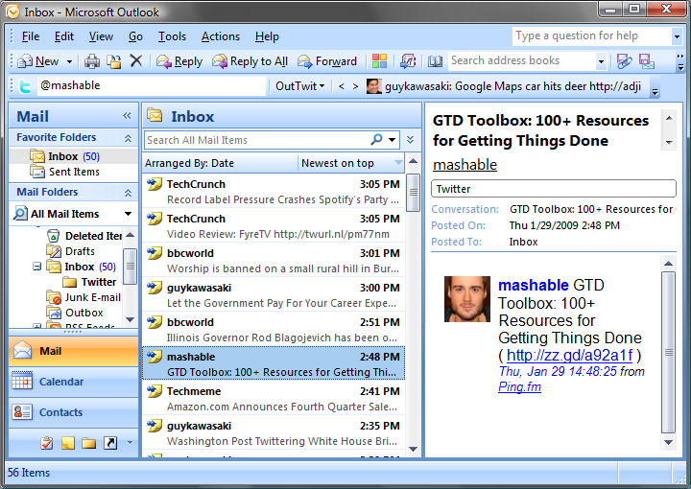
Task: Open the Edit menu
Action: [64, 36]
